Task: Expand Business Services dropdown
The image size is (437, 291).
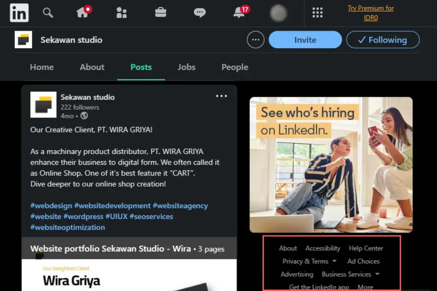Action: (351, 274)
